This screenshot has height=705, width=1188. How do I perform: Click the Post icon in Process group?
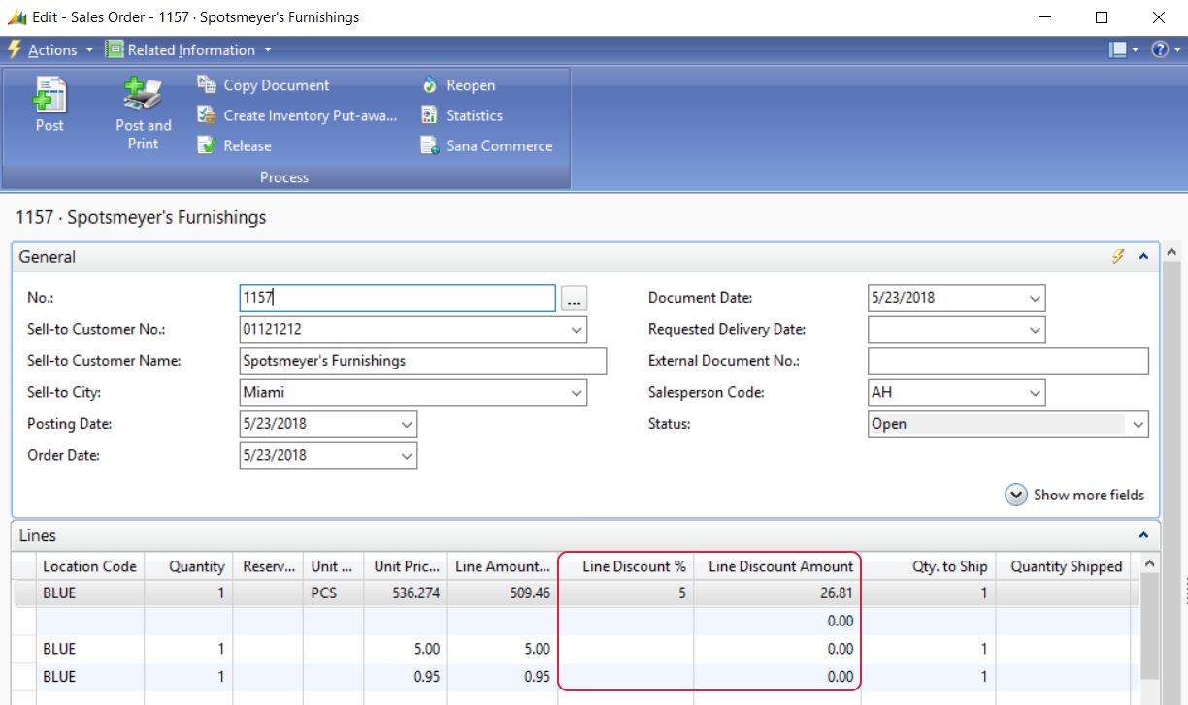click(49, 94)
